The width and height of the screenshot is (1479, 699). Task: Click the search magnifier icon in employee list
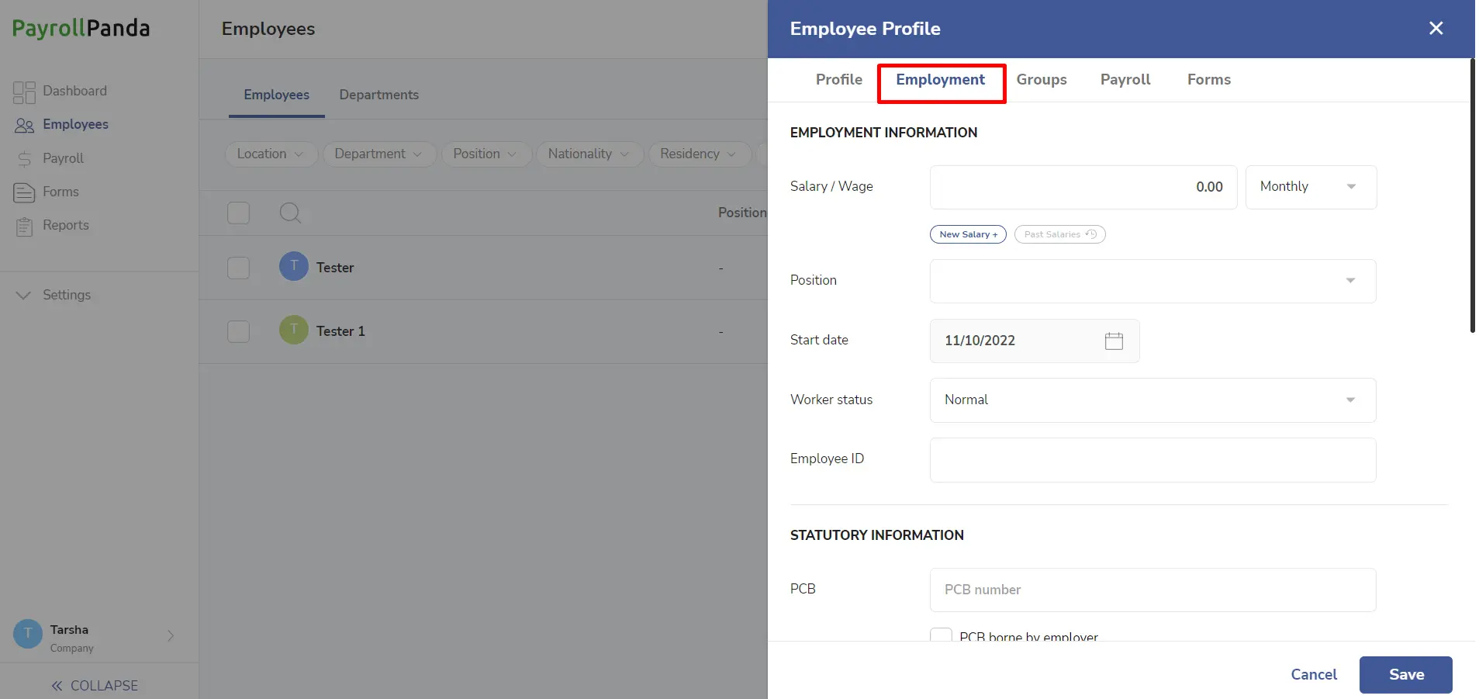click(290, 213)
